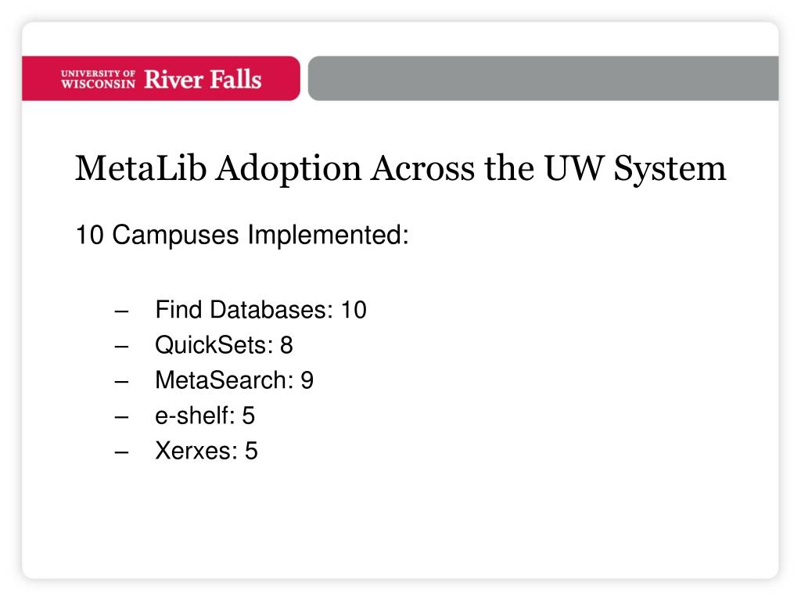Click the slide title 'MetaLib Adoption Across the UW System'
Screen dimensions: 801x601
coord(400,169)
